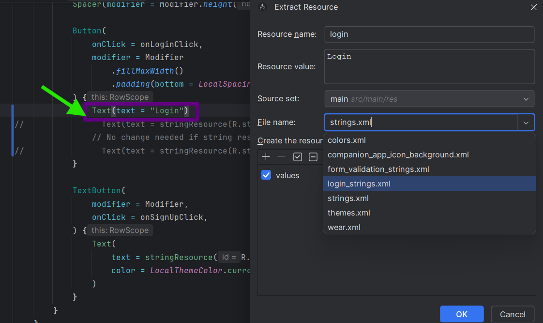Click the Resource name input field
Screen dimensions: 543x323
[x=429, y=34]
